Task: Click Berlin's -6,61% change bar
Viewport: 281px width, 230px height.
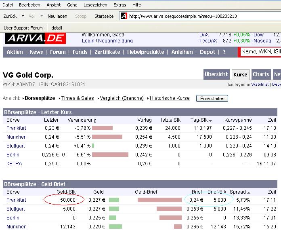Action: [110, 155]
